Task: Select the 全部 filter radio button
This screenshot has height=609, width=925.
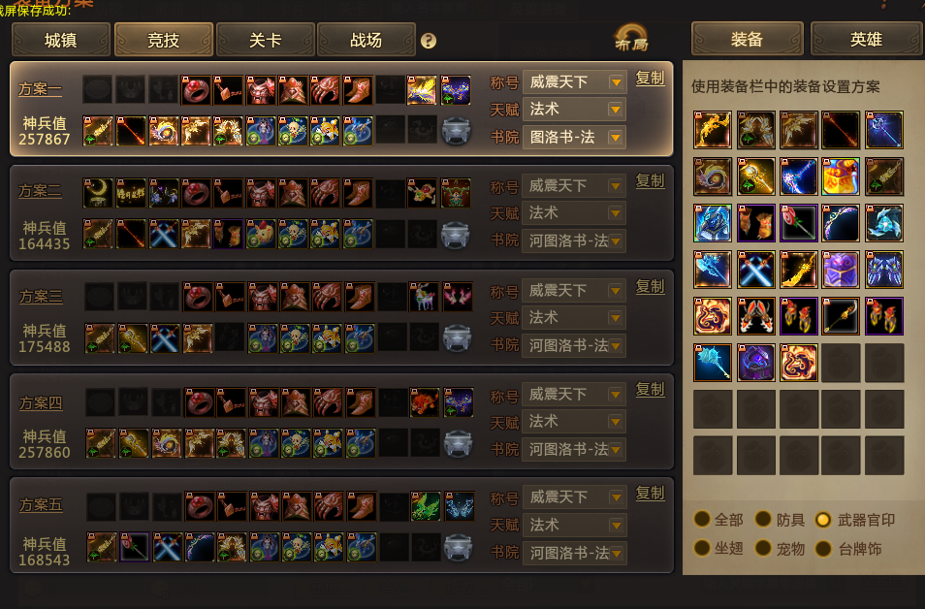Action: [x=702, y=519]
